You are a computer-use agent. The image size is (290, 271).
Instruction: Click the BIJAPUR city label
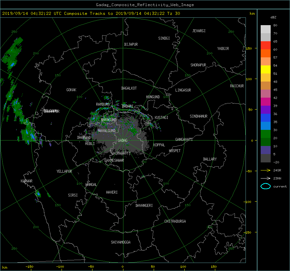131,44
